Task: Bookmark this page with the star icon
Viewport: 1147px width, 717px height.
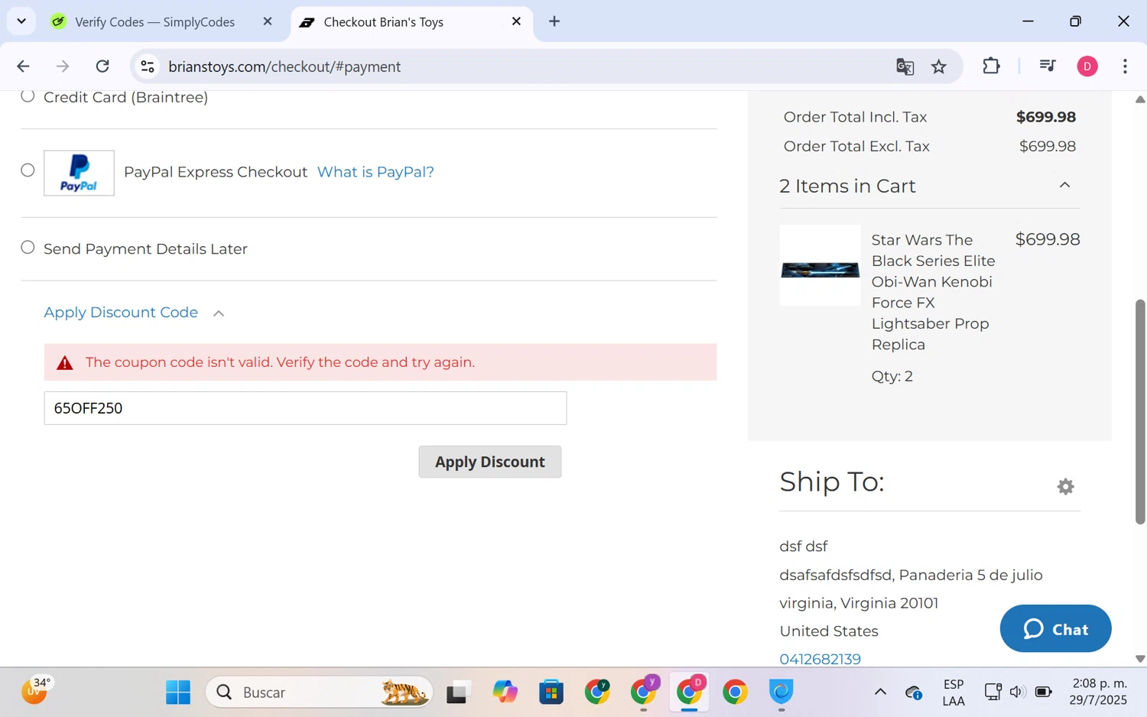Action: 939,67
